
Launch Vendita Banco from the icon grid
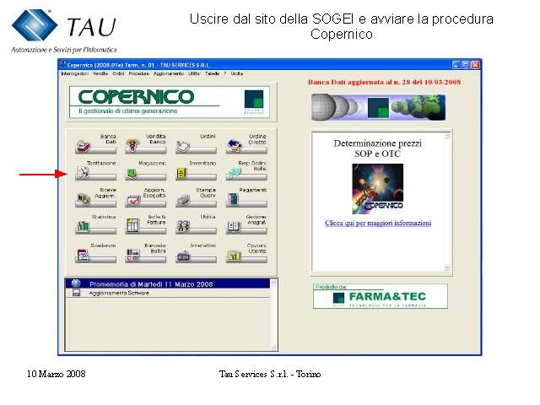[146, 147]
